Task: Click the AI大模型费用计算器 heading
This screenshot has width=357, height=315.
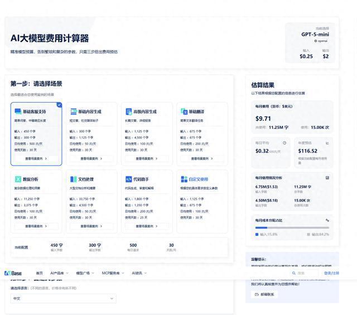Action: [x=50, y=38]
